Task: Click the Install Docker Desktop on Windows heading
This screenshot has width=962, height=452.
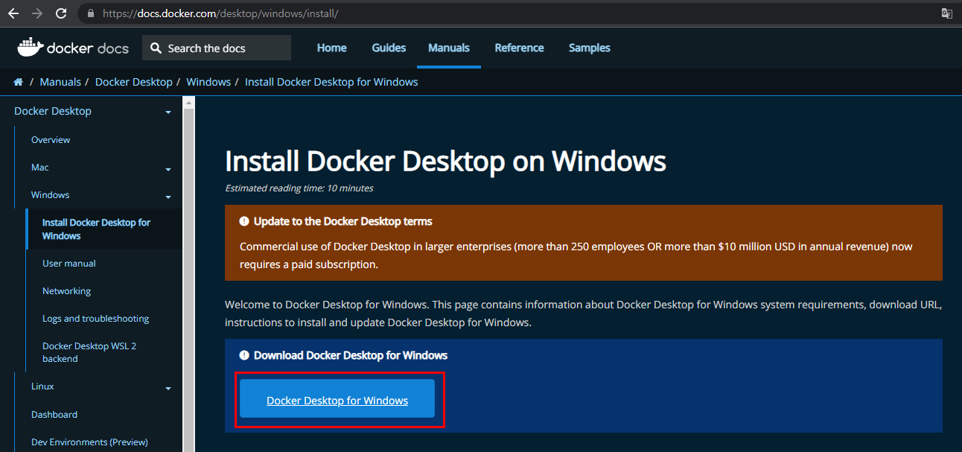Action: 445,161
